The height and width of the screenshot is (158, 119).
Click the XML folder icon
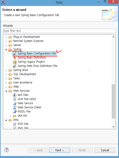10,120
